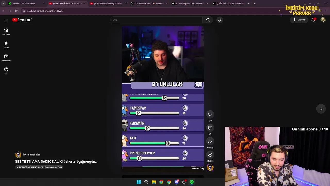
Task: View site information next to the URL
Action: tap(23, 11)
